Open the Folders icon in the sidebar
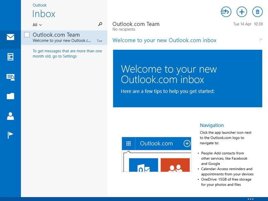The width and height of the screenshot is (268, 201). click(10, 96)
